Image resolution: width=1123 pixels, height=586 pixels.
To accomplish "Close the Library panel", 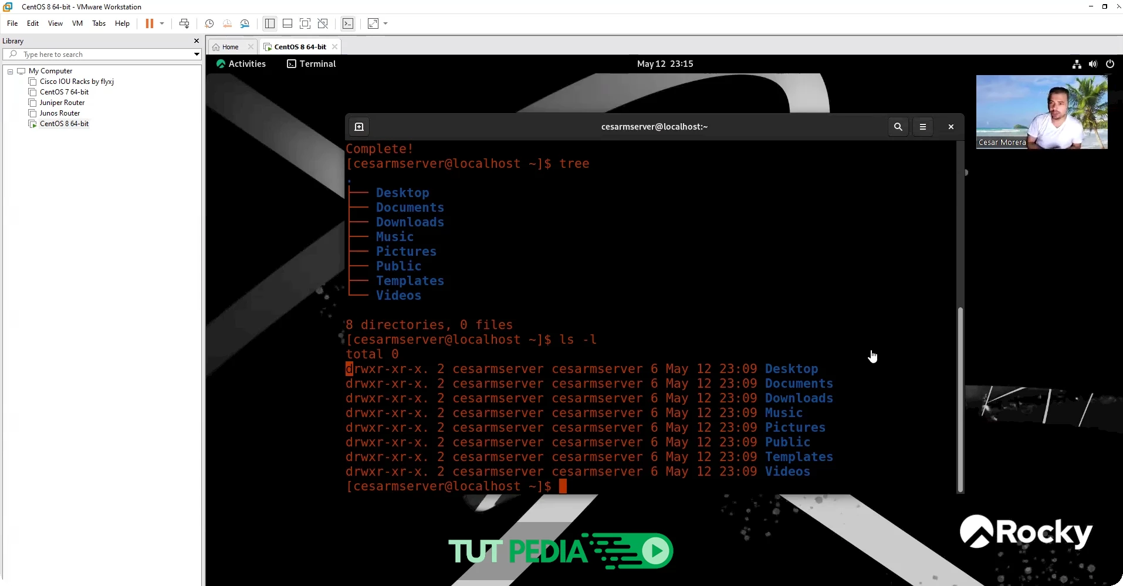I will (x=197, y=41).
